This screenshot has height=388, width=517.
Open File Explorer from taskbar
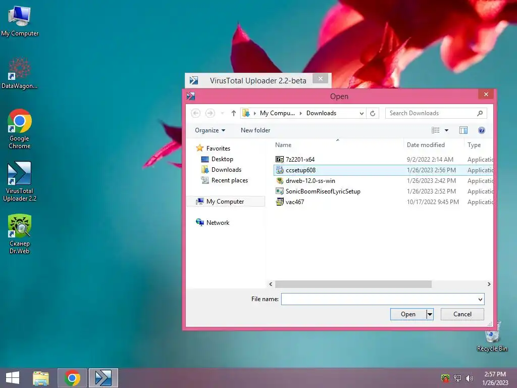41,378
